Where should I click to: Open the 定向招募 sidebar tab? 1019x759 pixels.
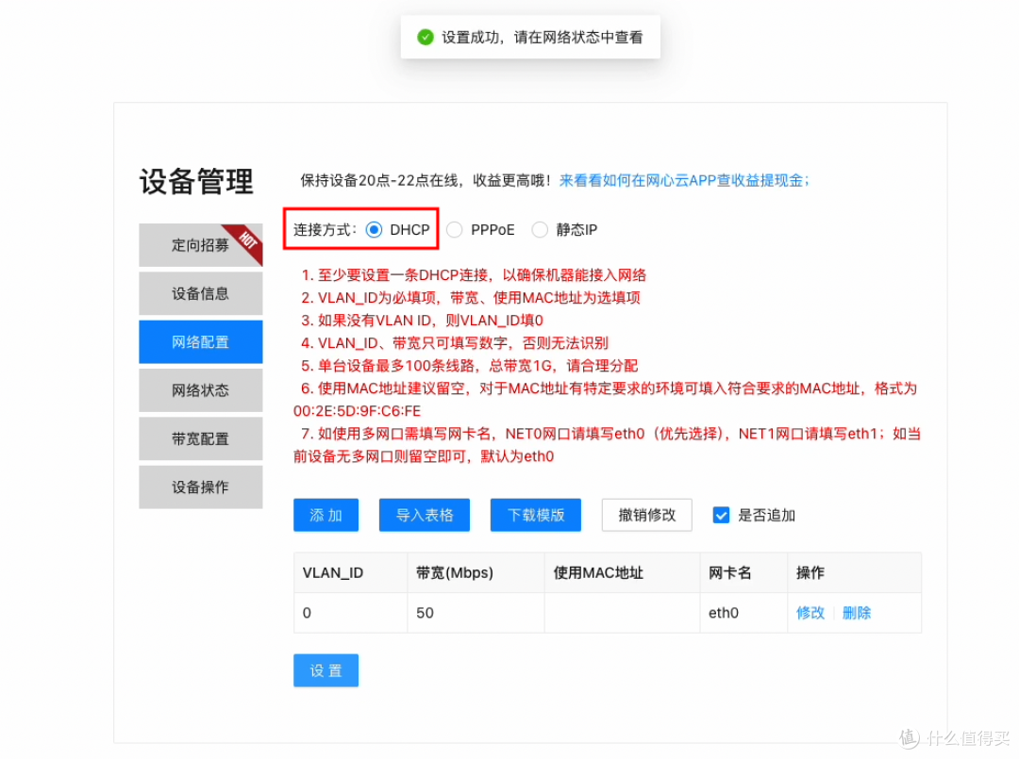(201, 245)
